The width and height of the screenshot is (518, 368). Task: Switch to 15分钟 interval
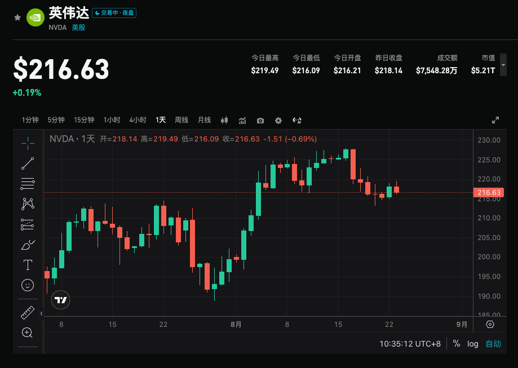coord(84,120)
